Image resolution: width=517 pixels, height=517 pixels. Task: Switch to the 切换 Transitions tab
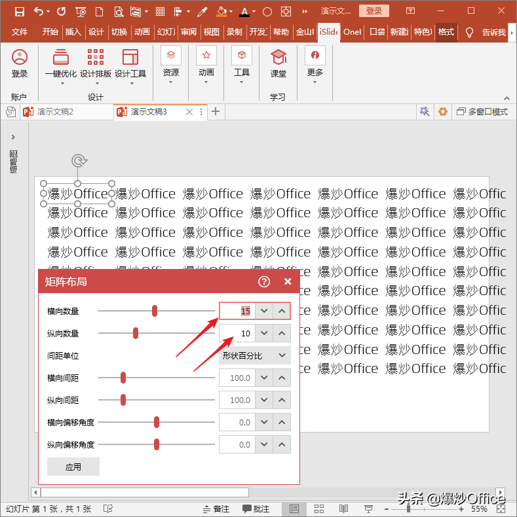click(x=119, y=32)
